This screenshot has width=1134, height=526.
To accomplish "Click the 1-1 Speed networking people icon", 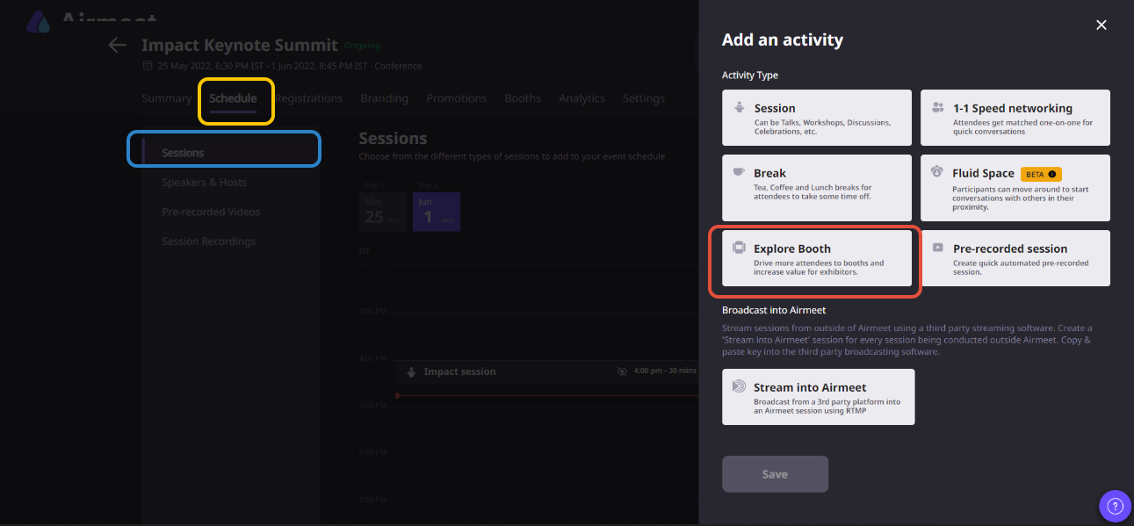I will pyautogui.click(x=937, y=108).
